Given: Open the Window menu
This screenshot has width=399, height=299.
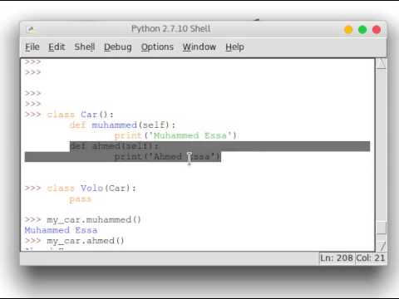Looking at the screenshot, I should (199, 47).
